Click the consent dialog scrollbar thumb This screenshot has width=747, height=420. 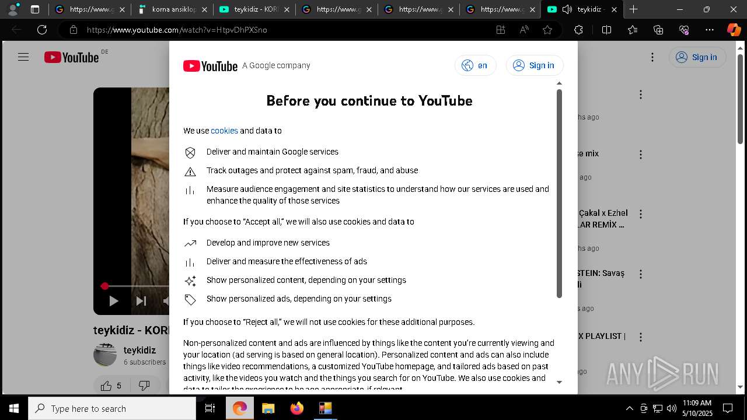559,192
